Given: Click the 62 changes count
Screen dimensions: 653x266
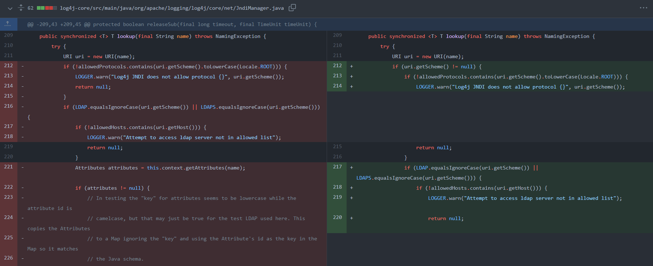Looking at the screenshot, I should coord(30,8).
